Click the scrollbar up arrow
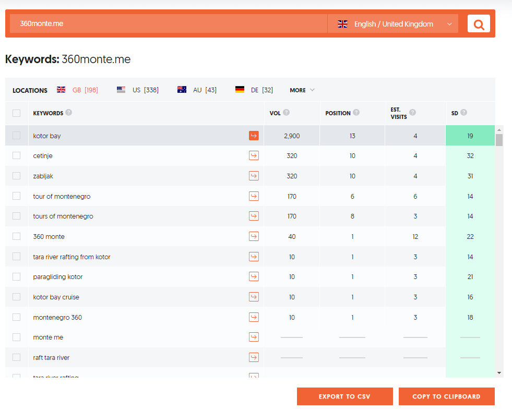Screen dimensions: 512x411 point(499,130)
